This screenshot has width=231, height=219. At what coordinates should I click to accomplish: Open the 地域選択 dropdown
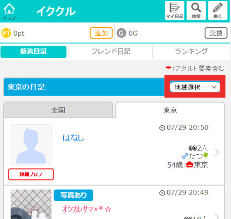pyautogui.click(x=195, y=87)
